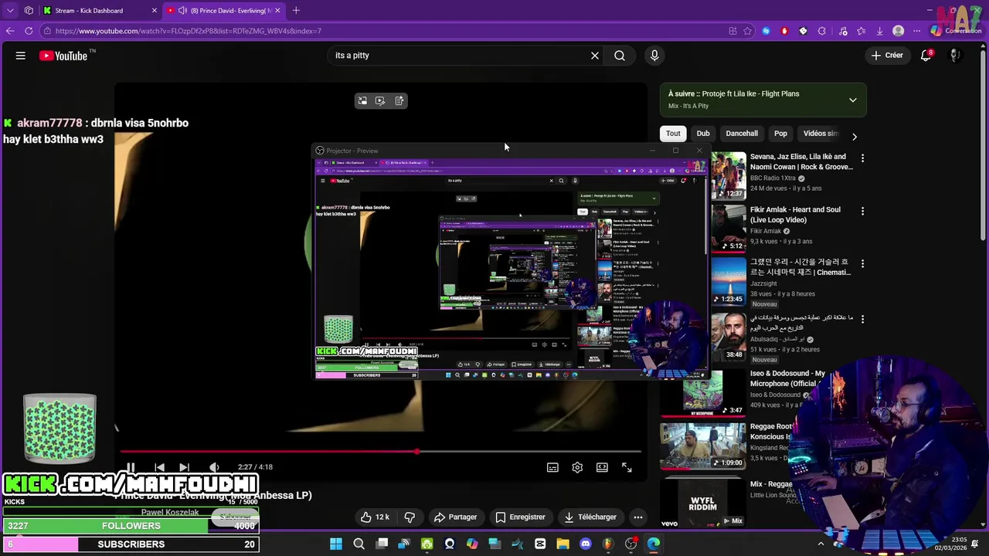Click the magnifier search button
This screenshot has height=556, width=989.
[620, 56]
